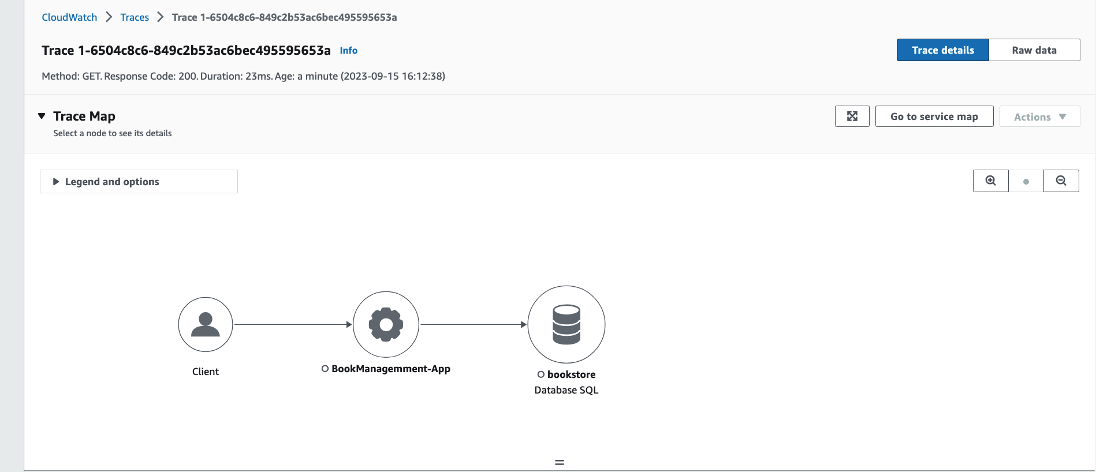Reset trace map zoom with dot button
The width and height of the screenshot is (1096, 472).
[x=1026, y=181]
